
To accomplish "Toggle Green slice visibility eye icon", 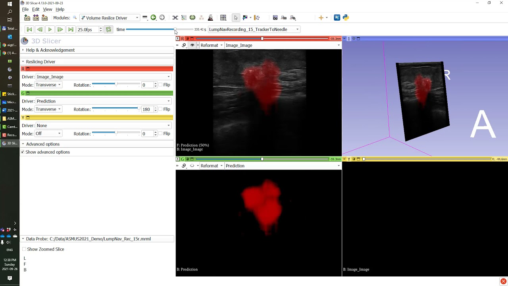I will coord(192,166).
